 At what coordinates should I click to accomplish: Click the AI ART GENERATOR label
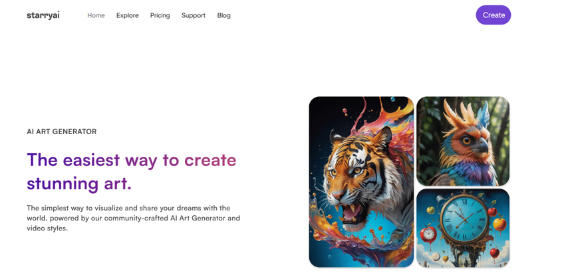pyautogui.click(x=62, y=132)
